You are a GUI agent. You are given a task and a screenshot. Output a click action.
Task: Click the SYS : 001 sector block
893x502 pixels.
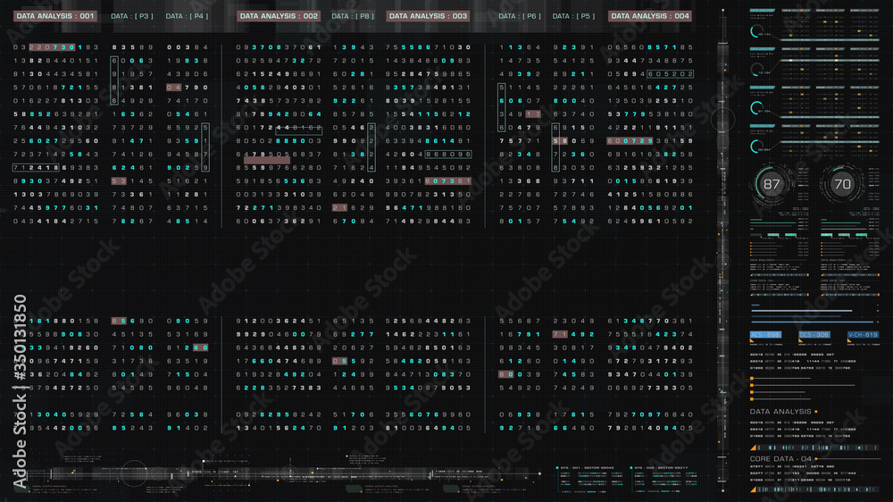coord(589,479)
